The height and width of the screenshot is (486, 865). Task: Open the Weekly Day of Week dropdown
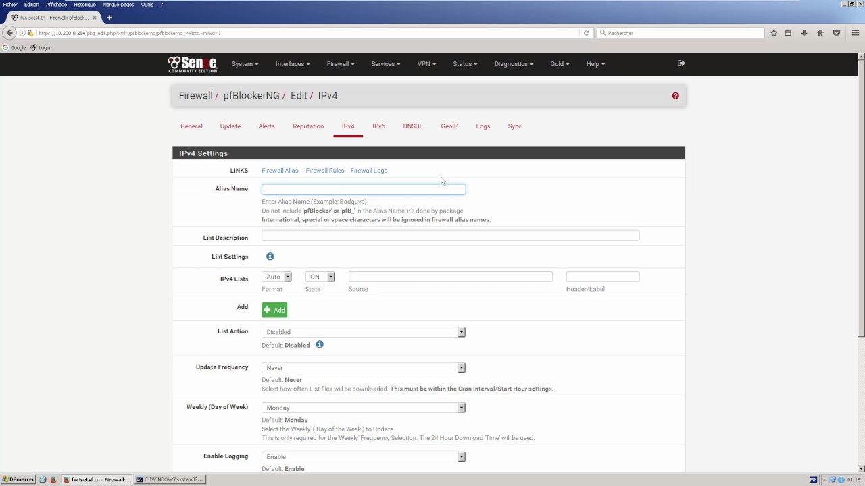point(364,408)
